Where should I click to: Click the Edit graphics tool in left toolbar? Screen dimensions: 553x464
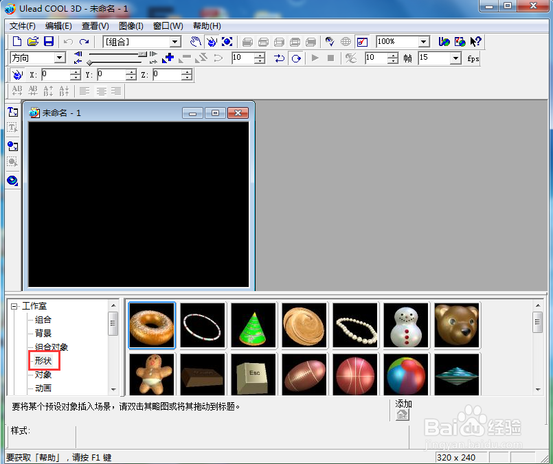(x=12, y=162)
